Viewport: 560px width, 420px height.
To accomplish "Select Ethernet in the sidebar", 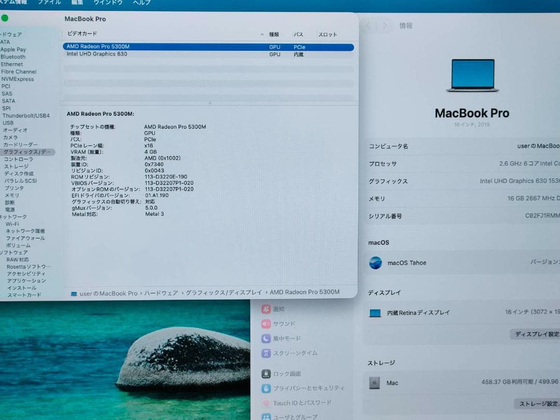I will point(12,64).
